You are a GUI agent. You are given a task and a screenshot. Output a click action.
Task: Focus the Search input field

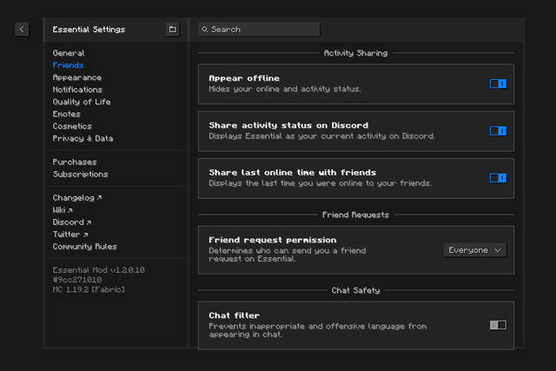click(x=259, y=30)
